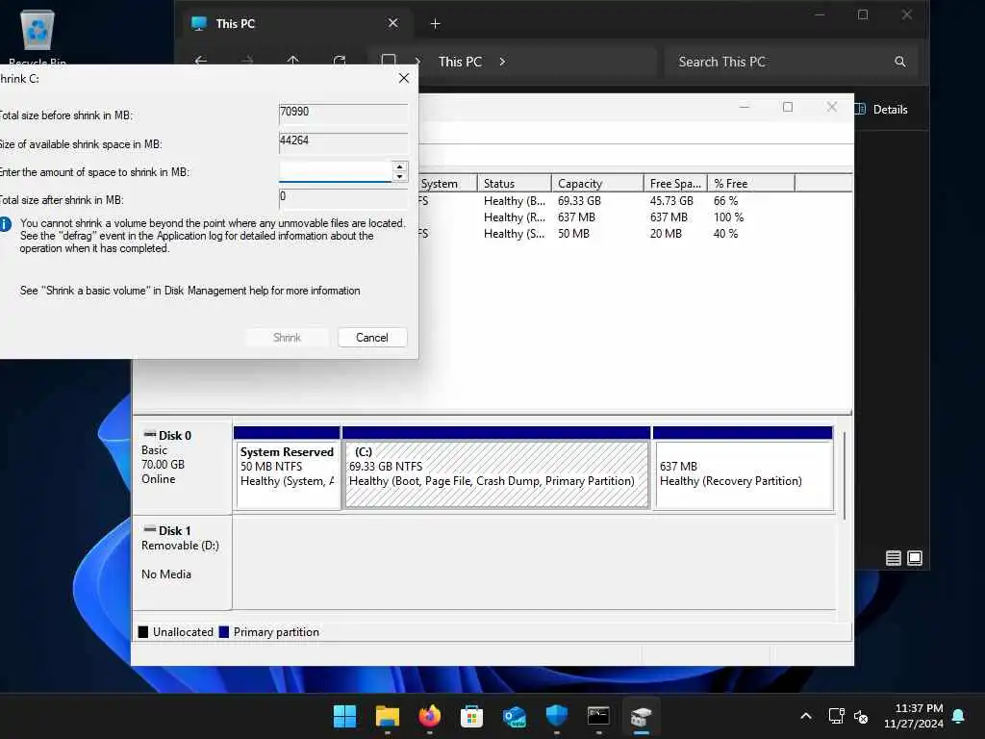Image resolution: width=985 pixels, height=739 pixels.
Task: Select the 50 MB capacity cell
Action: (x=573, y=234)
